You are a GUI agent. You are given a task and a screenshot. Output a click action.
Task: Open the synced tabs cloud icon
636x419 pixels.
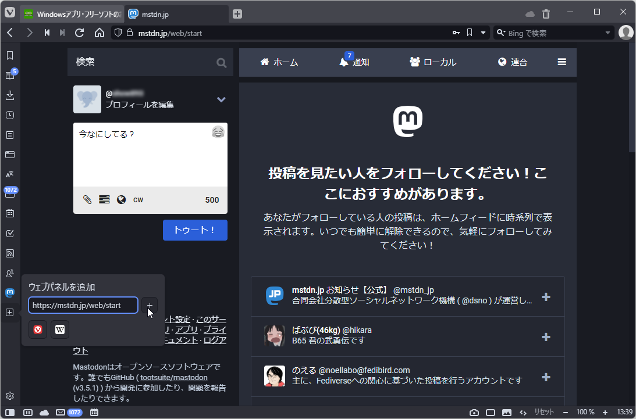[x=530, y=14]
